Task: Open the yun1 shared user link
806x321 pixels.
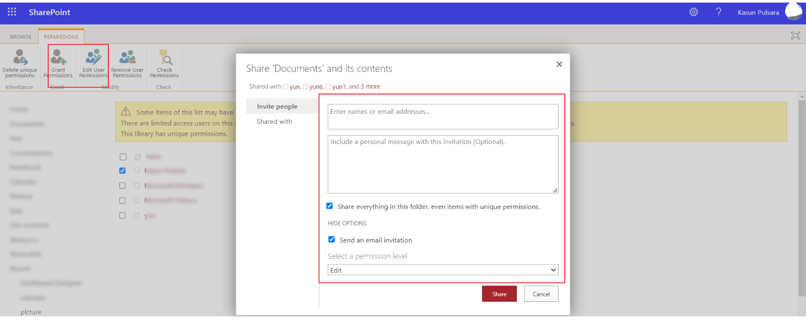Action: [x=339, y=87]
